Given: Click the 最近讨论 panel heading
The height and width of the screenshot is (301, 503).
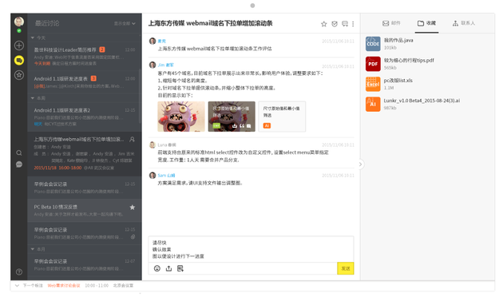Looking at the screenshot, I should tap(47, 23).
